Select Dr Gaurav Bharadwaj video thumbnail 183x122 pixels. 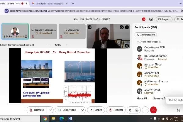click(44, 31)
